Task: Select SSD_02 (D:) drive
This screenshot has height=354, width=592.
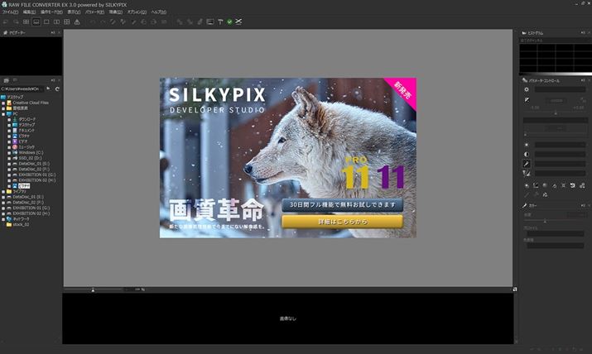Action: click(x=30, y=158)
